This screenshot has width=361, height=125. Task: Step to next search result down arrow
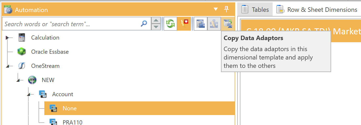click(x=156, y=27)
